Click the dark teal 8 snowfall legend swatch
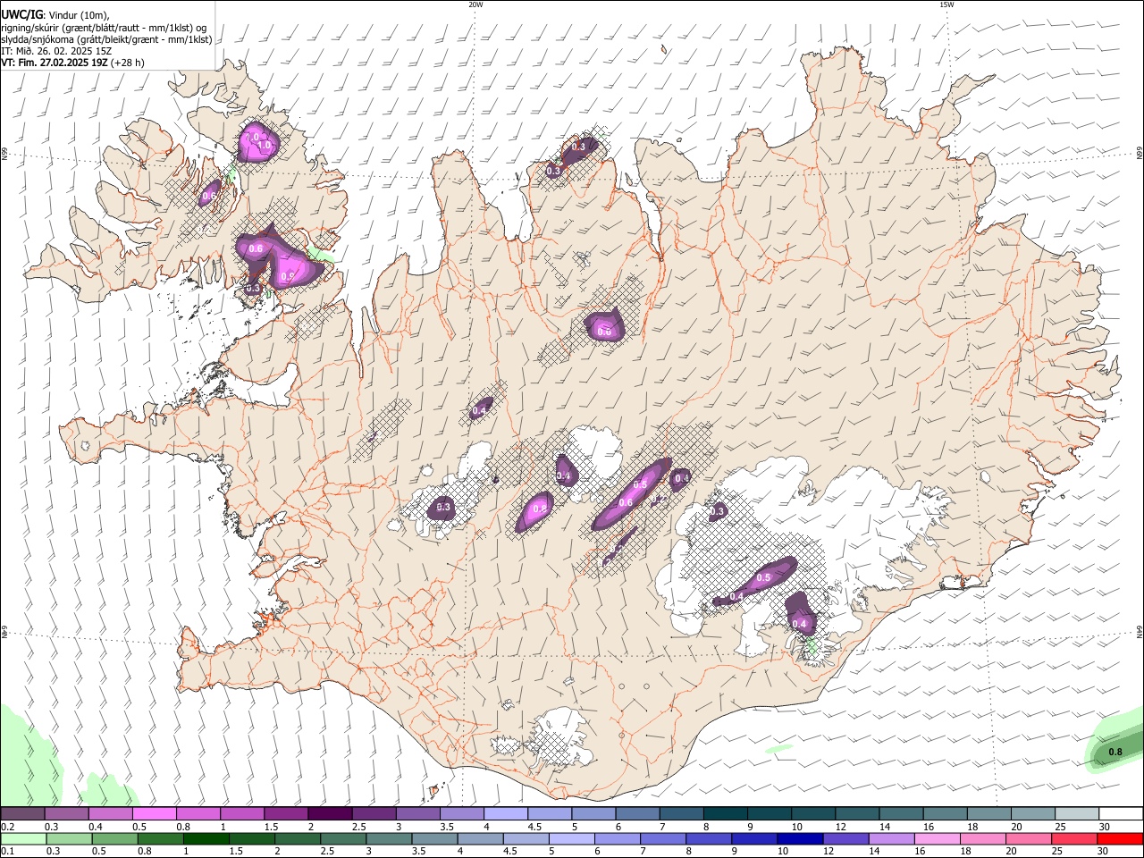 coord(725,813)
